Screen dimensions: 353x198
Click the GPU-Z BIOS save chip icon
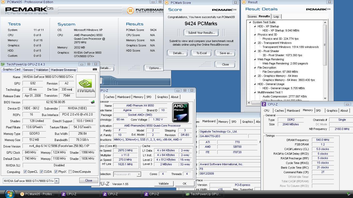pos(93,102)
